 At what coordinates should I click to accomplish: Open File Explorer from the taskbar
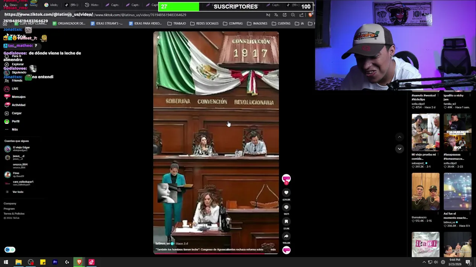(x=18, y=262)
